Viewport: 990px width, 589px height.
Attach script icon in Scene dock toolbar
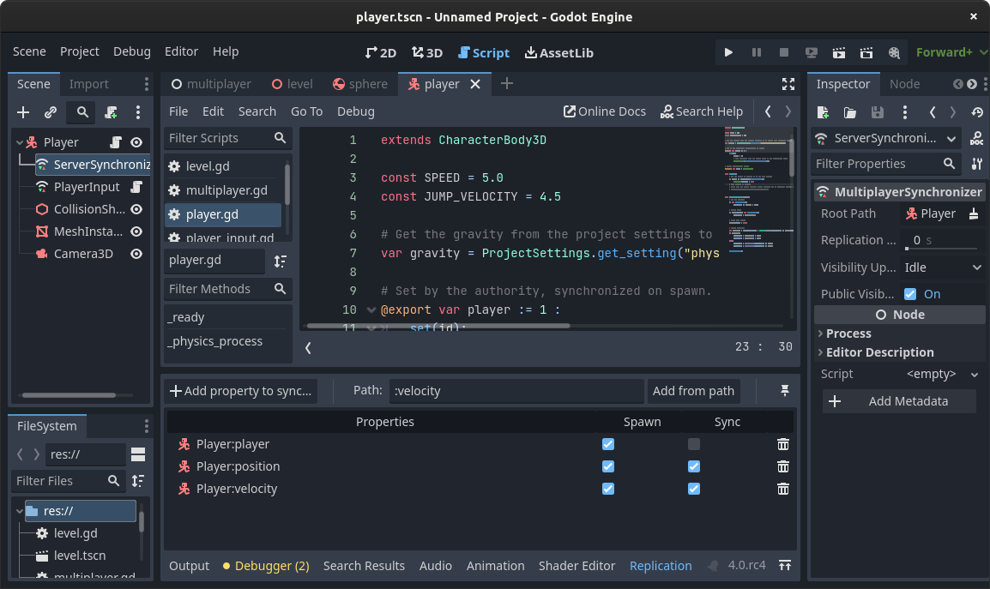(x=112, y=112)
